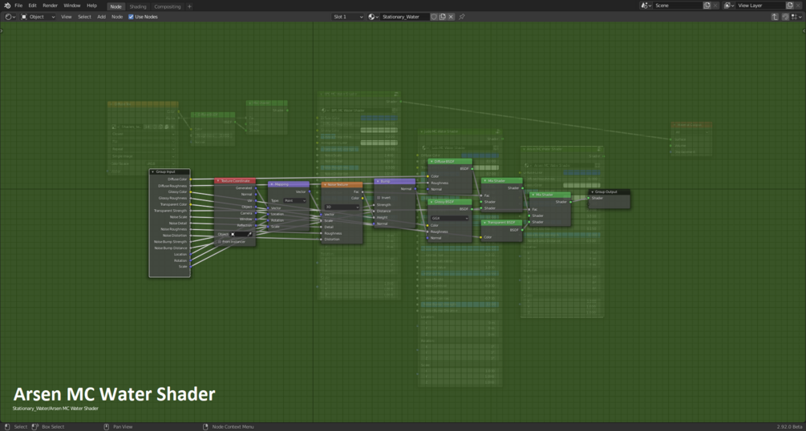Unlink the Stationary_Water material

pyautogui.click(x=451, y=17)
